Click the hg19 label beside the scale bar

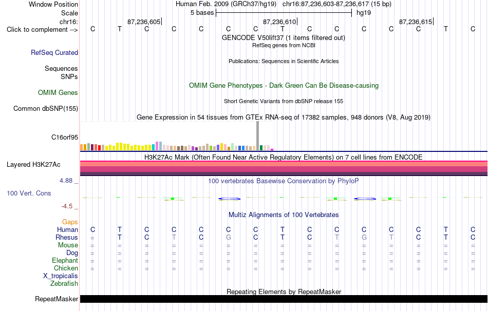pos(364,13)
